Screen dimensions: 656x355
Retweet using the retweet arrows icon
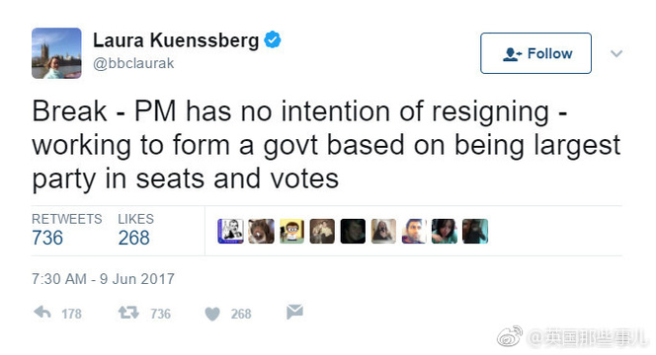pos(128,313)
